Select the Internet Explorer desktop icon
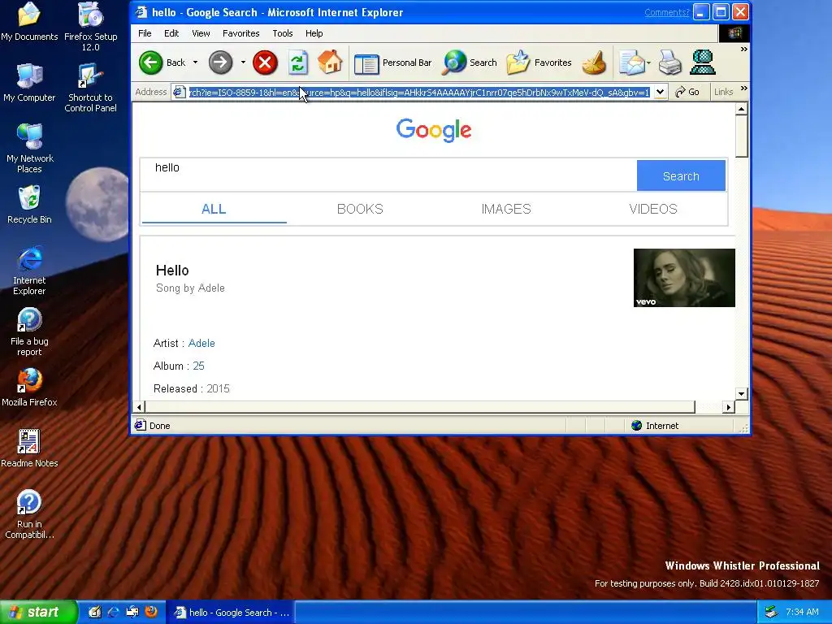 tap(29, 271)
